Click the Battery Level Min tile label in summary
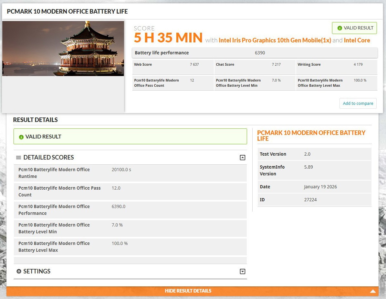 click(x=238, y=83)
